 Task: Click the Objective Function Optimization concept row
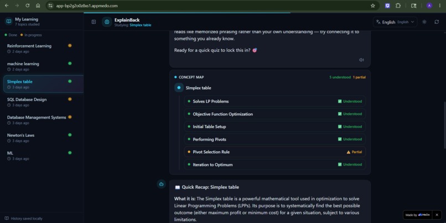tap(275, 114)
